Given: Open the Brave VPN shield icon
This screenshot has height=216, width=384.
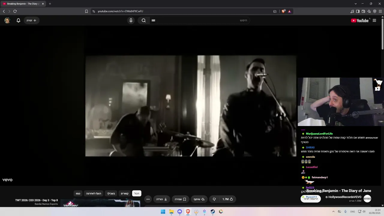Looking at the screenshot, I should [x=375, y=11].
